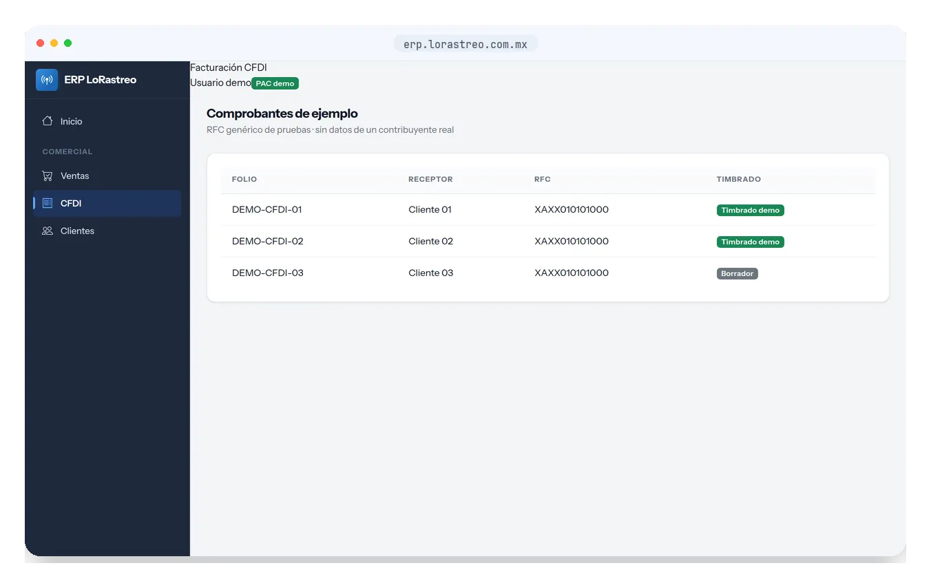Click the COMERCIAL sidebar section label
This screenshot has height=581, width=931.
click(67, 151)
